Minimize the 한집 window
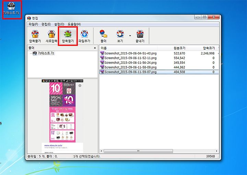Image resolution: width=247 pixels, height=175 pixels. click(198, 17)
